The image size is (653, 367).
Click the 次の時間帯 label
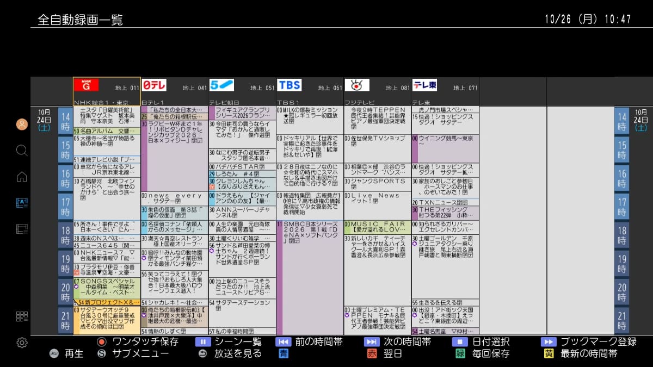tap(407, 342)
